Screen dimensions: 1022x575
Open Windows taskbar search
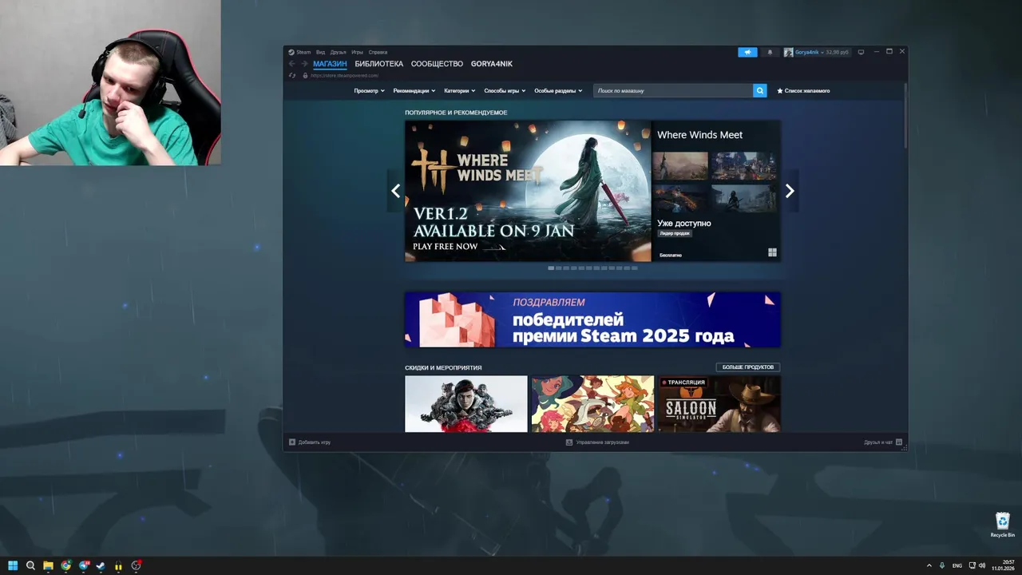click(x=30, y=565)
